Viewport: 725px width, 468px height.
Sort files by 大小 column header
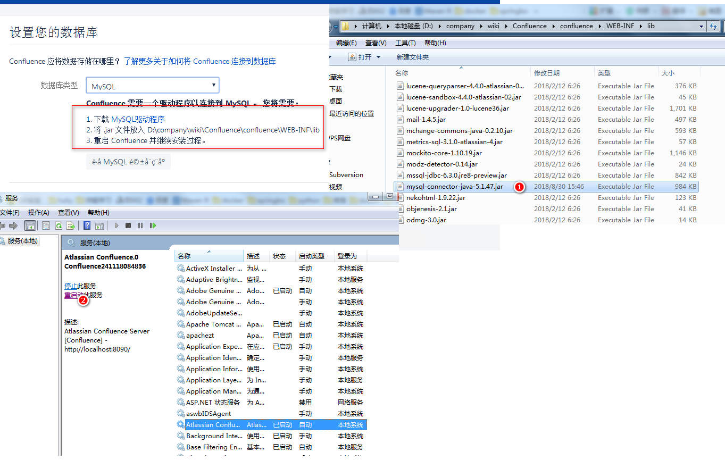679,73
